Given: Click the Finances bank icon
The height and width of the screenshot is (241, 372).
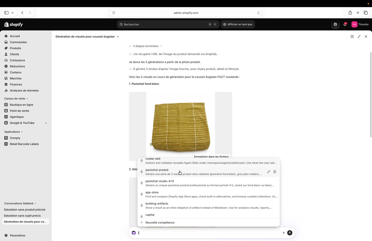Looking at the screenshot, I should pos(6,84).
